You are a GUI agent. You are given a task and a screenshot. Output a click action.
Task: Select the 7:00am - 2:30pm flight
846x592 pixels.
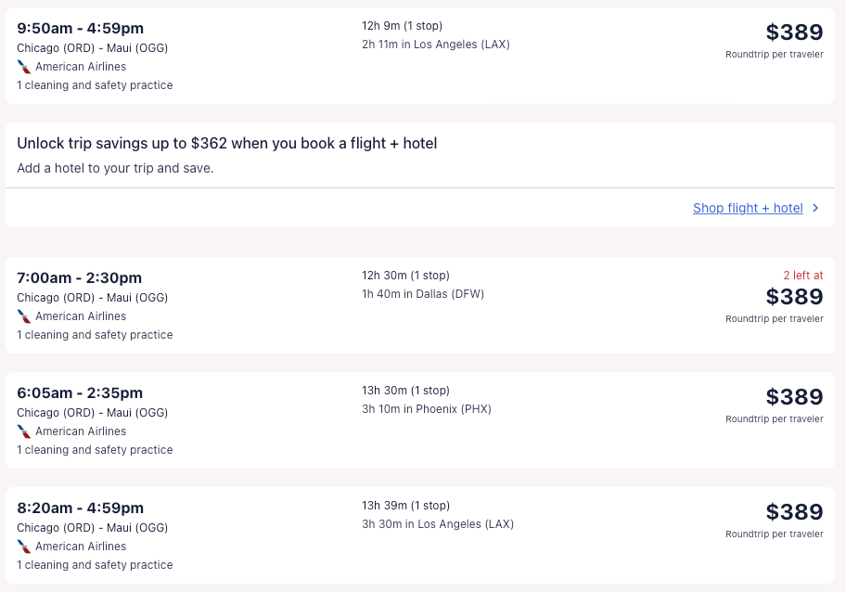click(x=79, y=278)
